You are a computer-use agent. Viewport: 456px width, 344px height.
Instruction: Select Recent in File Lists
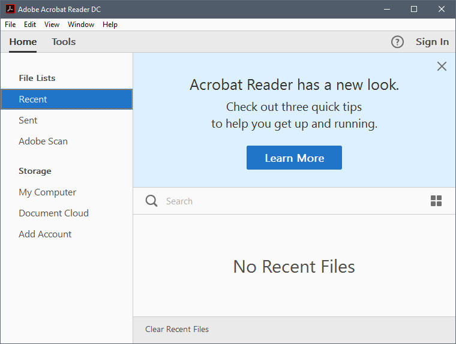click(33, 99)
